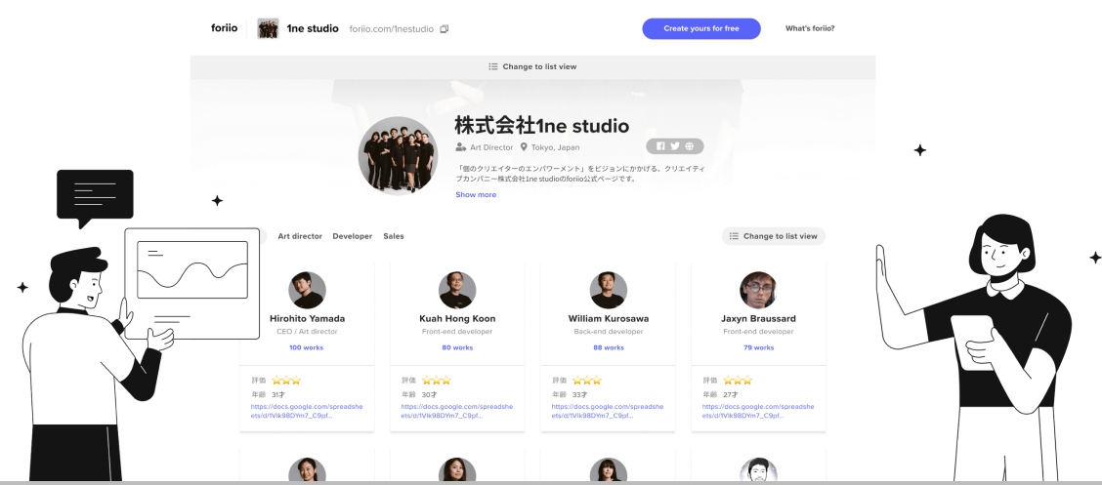1102x485 pixels.
Task: Open Kuah Hong Koon's avatar photo
Action: [x=457, y=290]
